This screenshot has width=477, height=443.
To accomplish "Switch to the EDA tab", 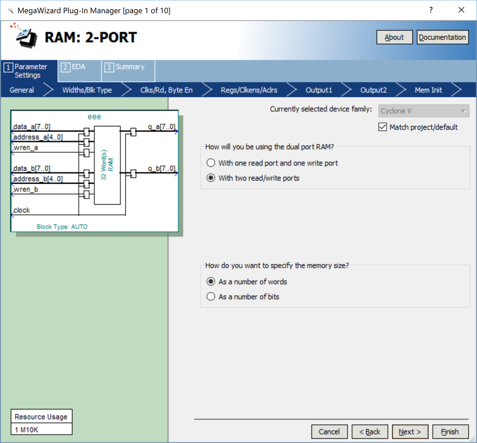I will [79, 71].
